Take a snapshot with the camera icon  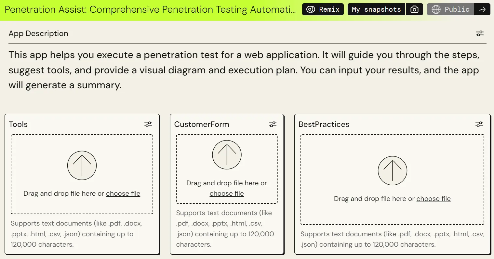414,9
